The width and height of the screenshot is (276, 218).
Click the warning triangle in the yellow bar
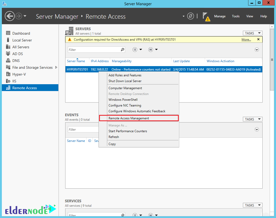click(x=70, y=40)
